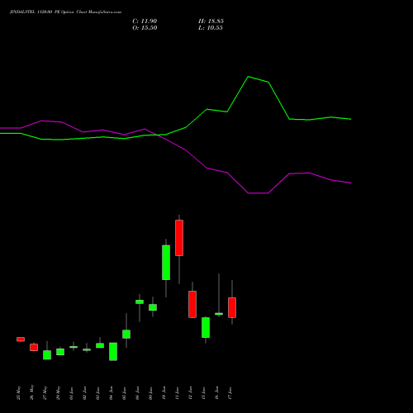Click the 15 Jun date label

pyautogui.click(x=204, y=393)
